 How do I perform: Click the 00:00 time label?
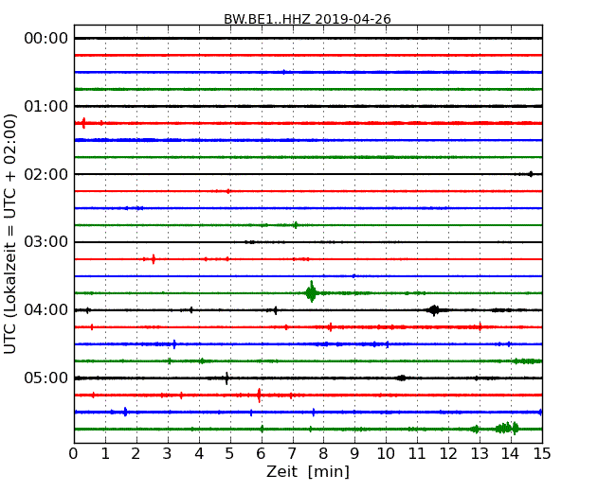point(46,39)
